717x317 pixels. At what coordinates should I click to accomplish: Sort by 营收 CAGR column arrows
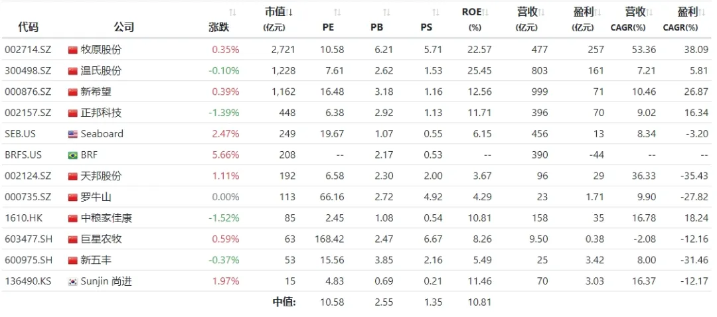click(650, 13)
